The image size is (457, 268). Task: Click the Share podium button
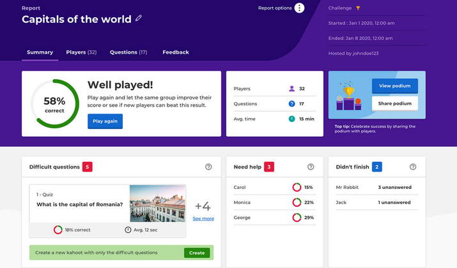pyautogui.click(x=395, y=103)
